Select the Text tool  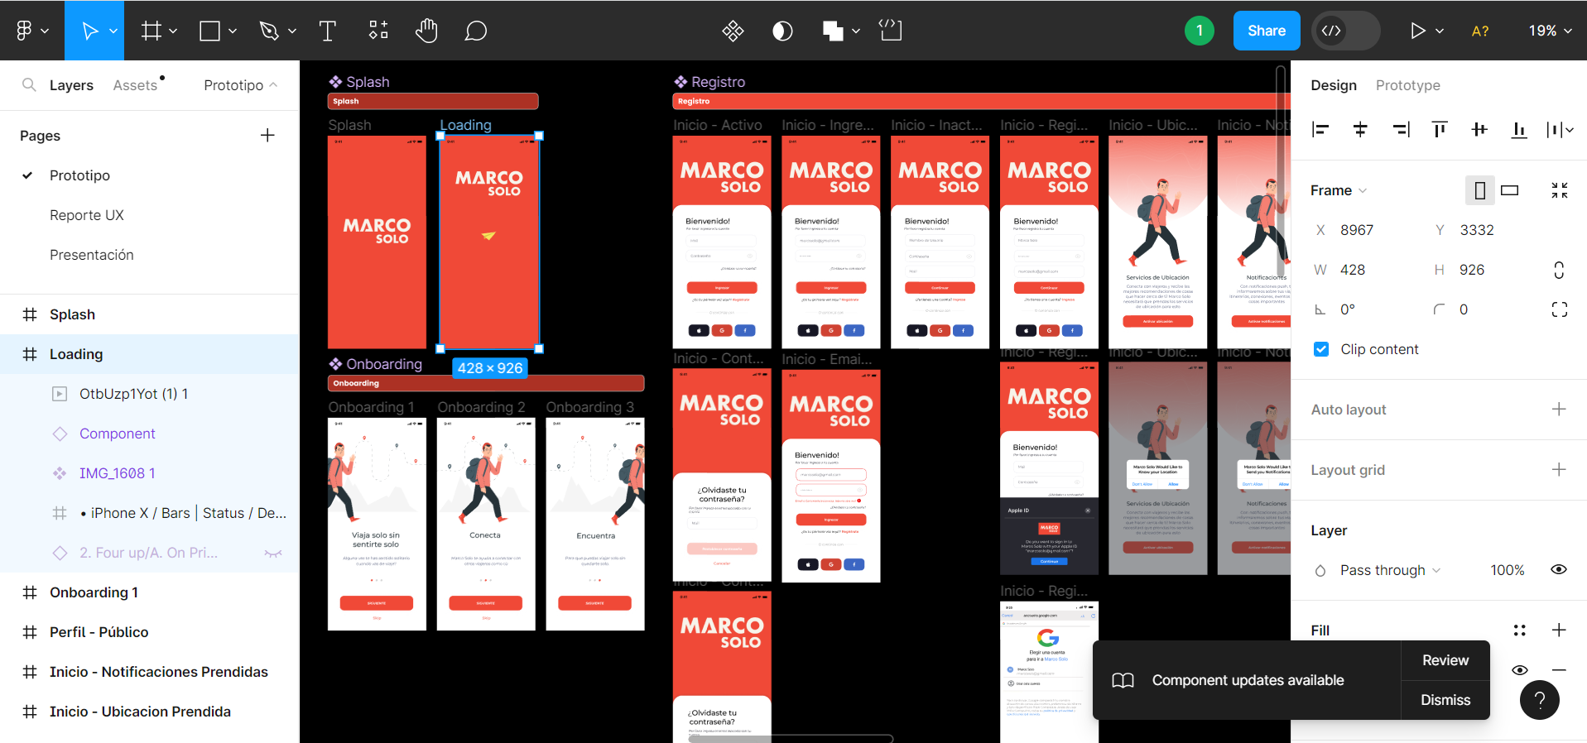click(327, 31)
